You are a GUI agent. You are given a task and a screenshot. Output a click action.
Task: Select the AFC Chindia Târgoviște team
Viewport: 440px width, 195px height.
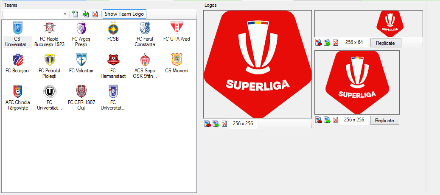[x=17, y=98]
